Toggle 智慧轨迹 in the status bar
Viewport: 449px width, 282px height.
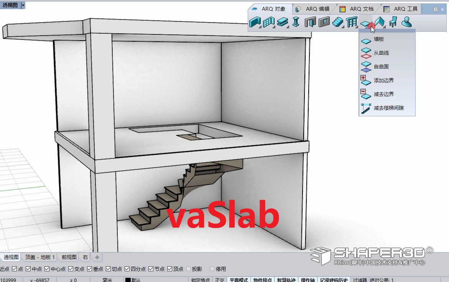(x=286, y=280)
